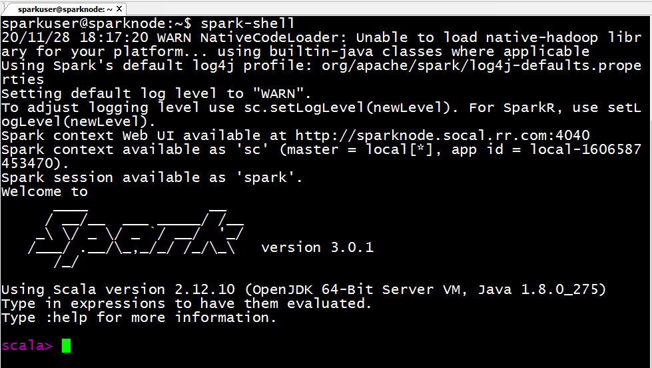Click the 'spark-shell' command text

[247, 23]
